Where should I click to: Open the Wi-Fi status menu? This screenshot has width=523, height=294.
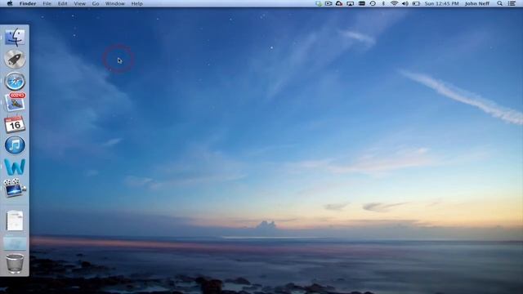394,3
